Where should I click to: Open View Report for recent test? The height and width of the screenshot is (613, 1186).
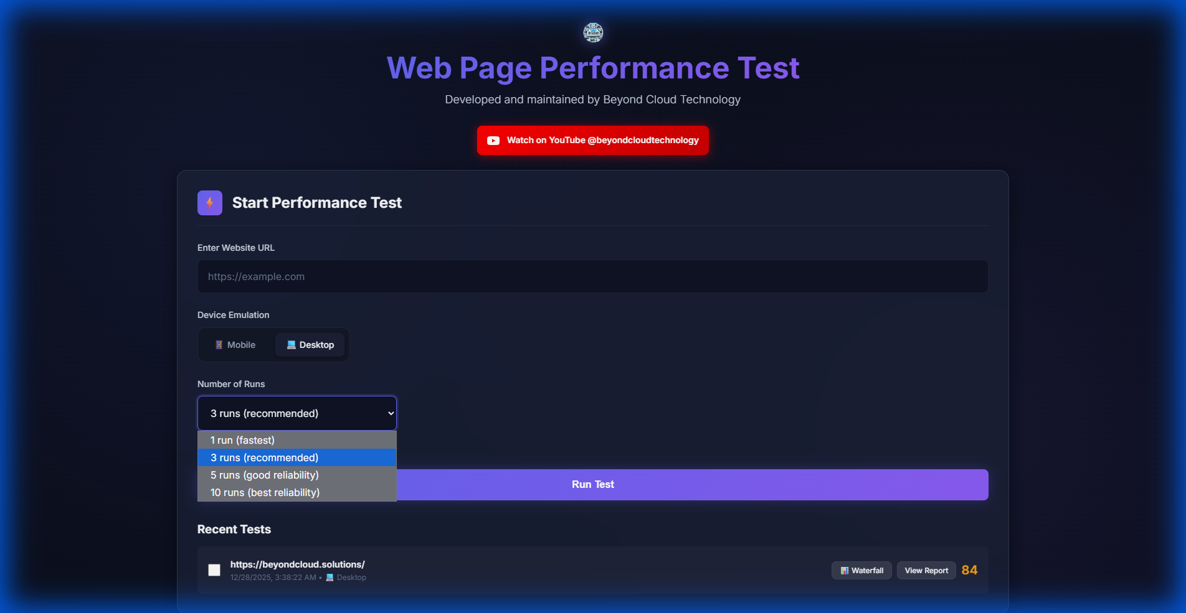926,571
